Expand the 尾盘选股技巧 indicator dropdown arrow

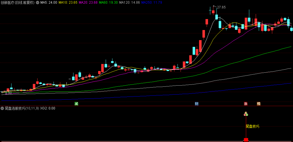pos(3,109)
